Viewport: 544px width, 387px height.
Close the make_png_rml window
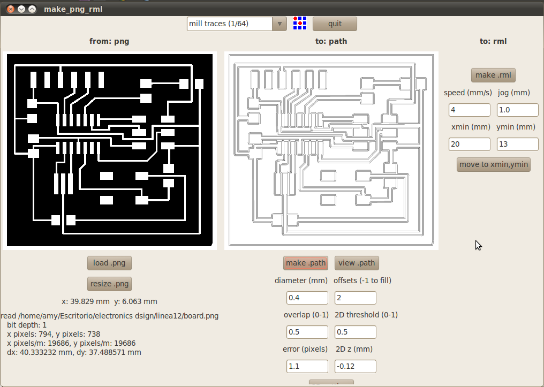[x=11, y=9]
